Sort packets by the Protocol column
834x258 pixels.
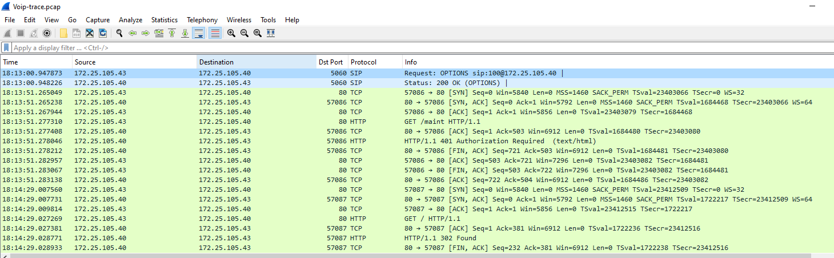[x=374, y=62]
